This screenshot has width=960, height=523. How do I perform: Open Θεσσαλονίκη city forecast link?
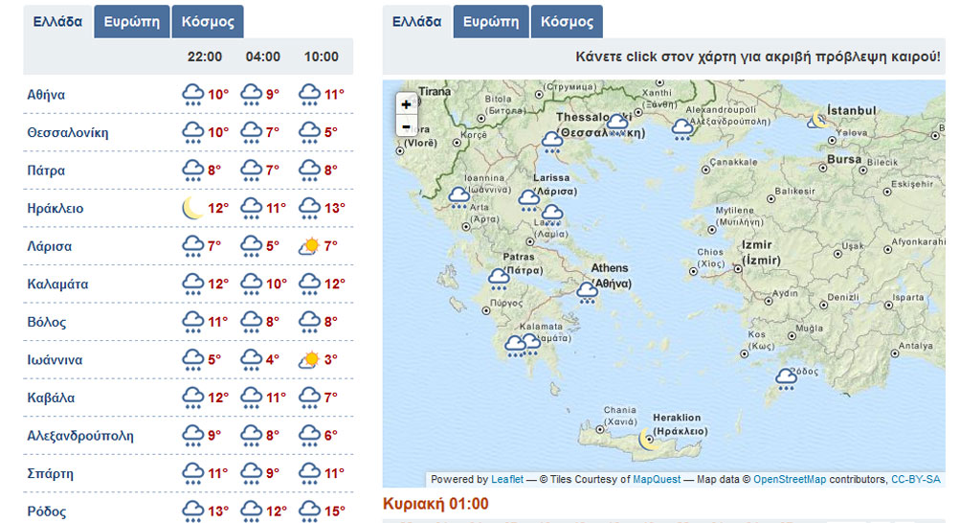pos(67,133)
